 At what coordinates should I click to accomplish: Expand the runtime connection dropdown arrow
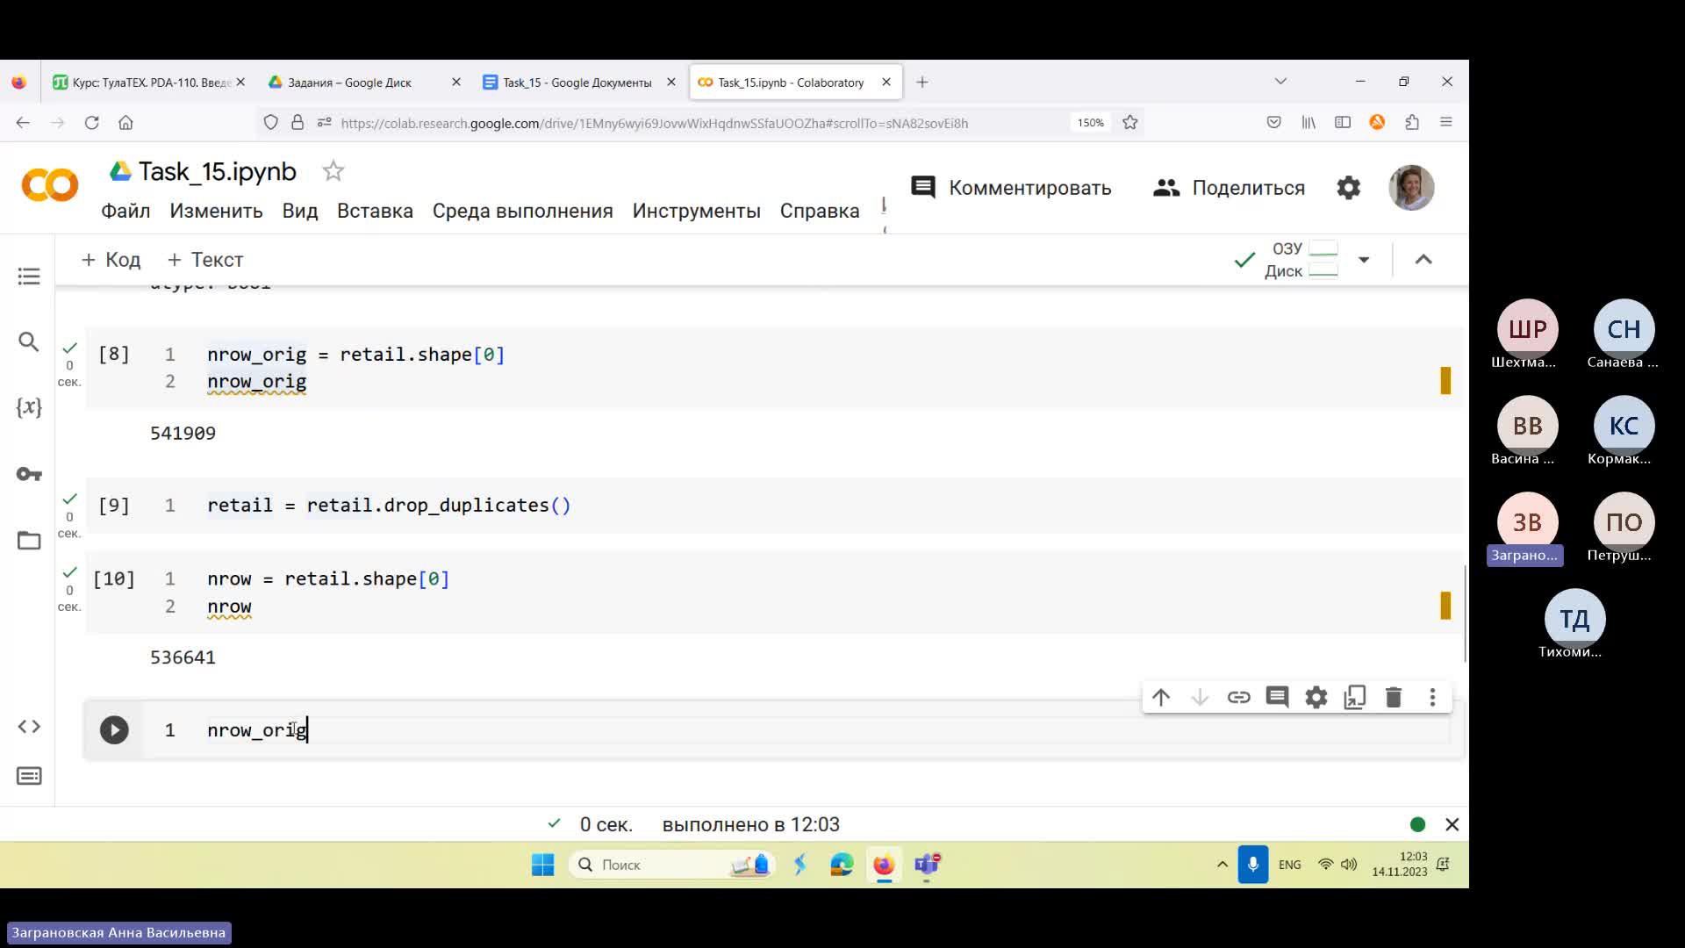(1364, 260)
